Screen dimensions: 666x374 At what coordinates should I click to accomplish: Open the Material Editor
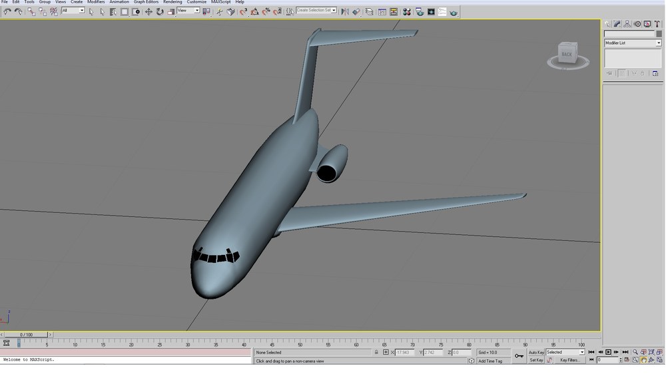[407, 12]
